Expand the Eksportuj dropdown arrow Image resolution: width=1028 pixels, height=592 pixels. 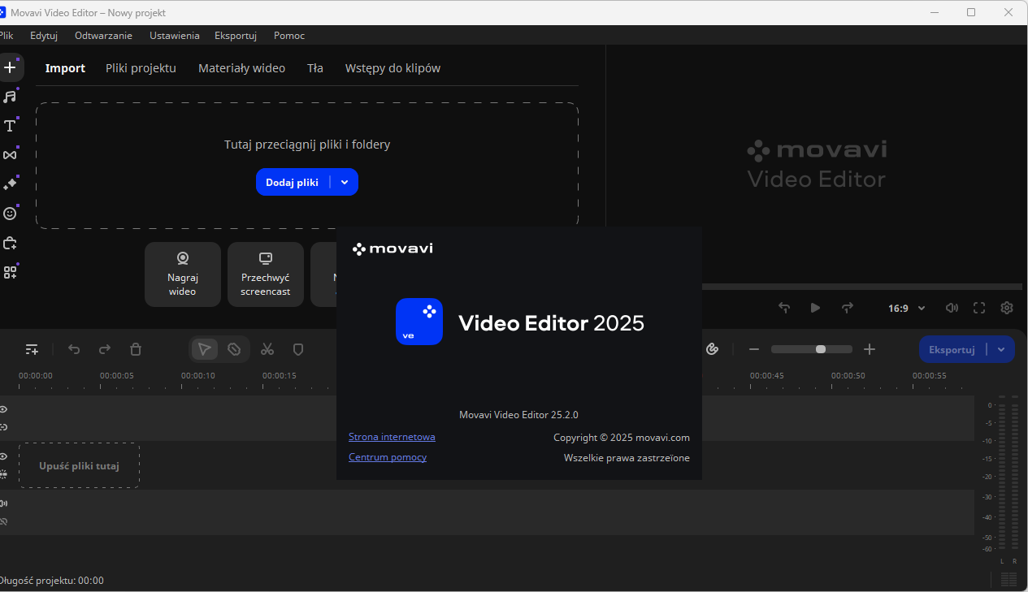click(x=1001, y=349)
